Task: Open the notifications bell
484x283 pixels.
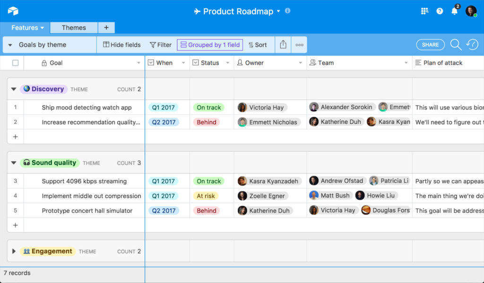Action: click(x=454, y=10)
